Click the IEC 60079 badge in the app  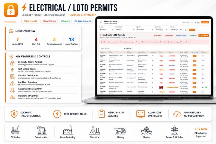coord(193,36)
